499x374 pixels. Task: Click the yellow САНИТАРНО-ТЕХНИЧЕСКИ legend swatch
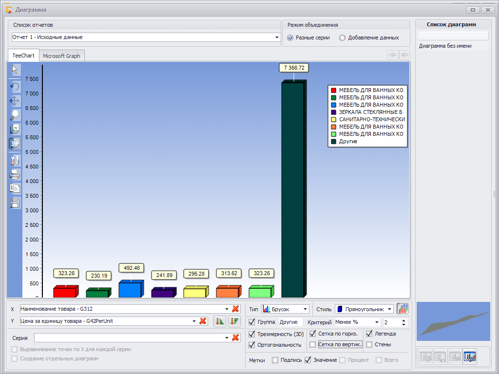(x=333, y=120)
